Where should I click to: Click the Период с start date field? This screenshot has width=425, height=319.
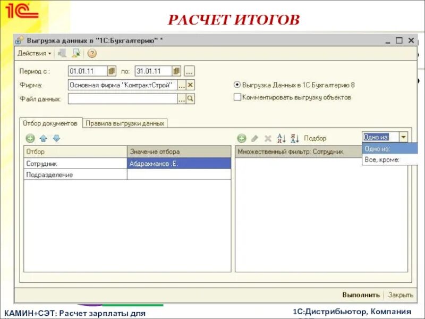pos(88,71)
